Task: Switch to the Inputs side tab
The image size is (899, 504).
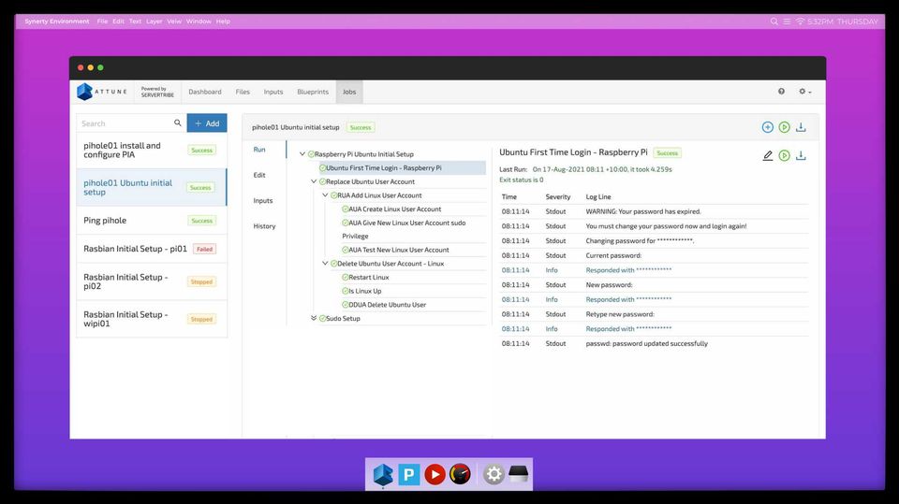Action: [x=263, y=200]
